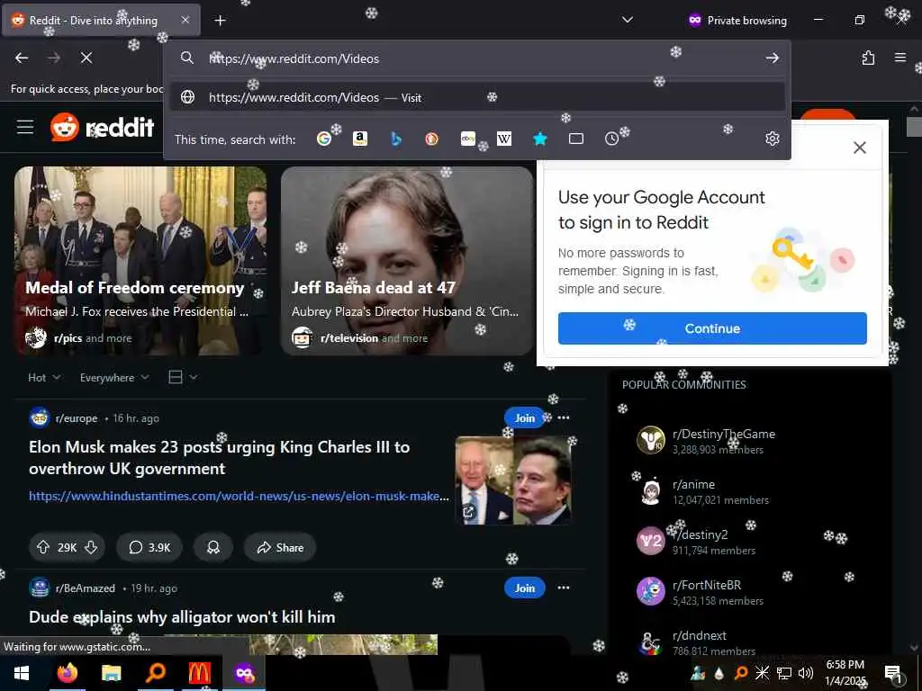Open Elon Musk makes 23 posts title
Viewport: 922px width, 691px height.
tap(220, 458)
